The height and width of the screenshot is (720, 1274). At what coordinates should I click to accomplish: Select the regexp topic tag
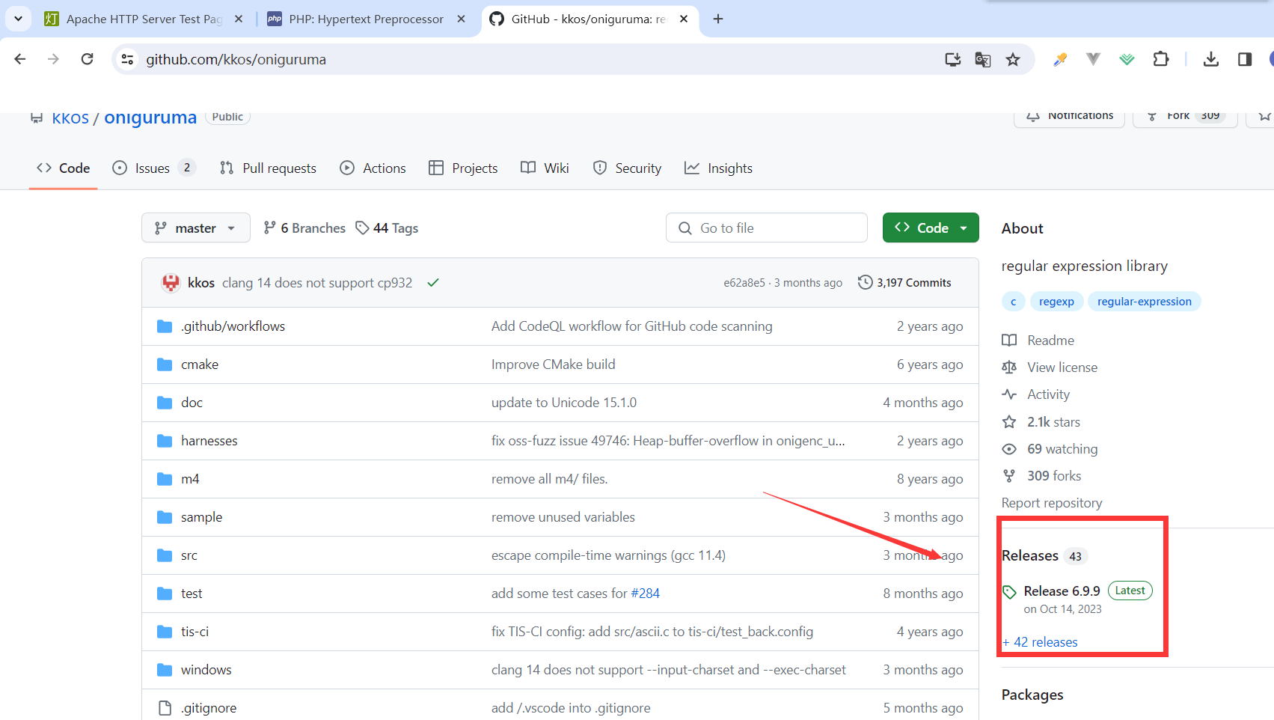(x=1056, y=302)
